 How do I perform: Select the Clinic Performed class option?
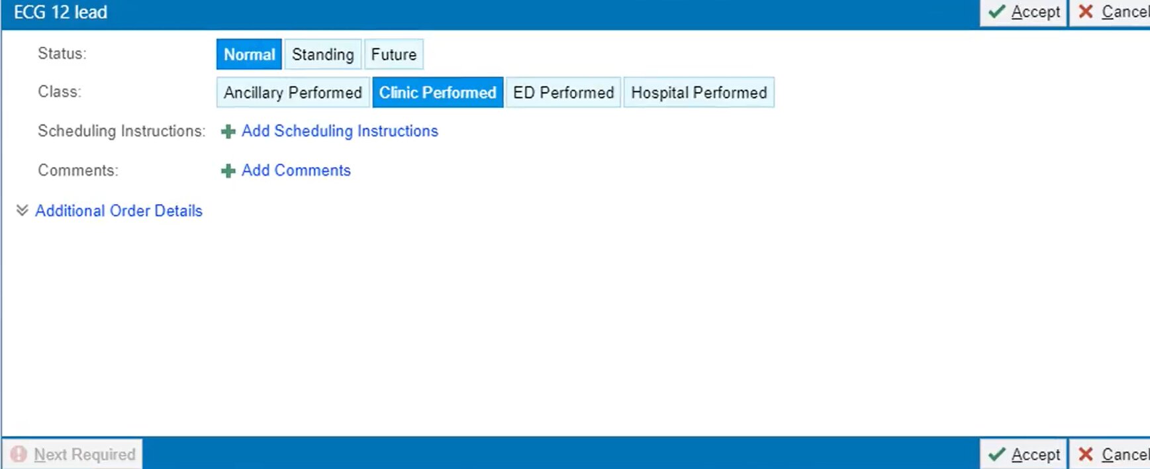[438, 93]
